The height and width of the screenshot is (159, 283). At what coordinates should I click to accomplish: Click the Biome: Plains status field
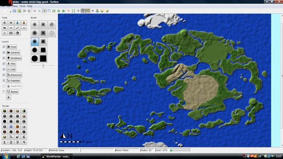[x=127, y=150]
